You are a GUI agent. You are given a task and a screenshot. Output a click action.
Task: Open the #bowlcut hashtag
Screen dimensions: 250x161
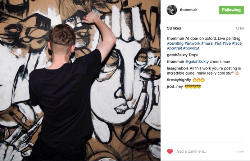coord(191,48)
